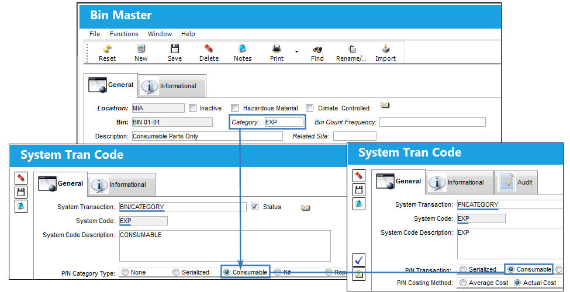Image resolution: width=570 pixels, height=292 pixels.
Task: Check the Climate Controlled checkbox
Action: pos(309,108)
